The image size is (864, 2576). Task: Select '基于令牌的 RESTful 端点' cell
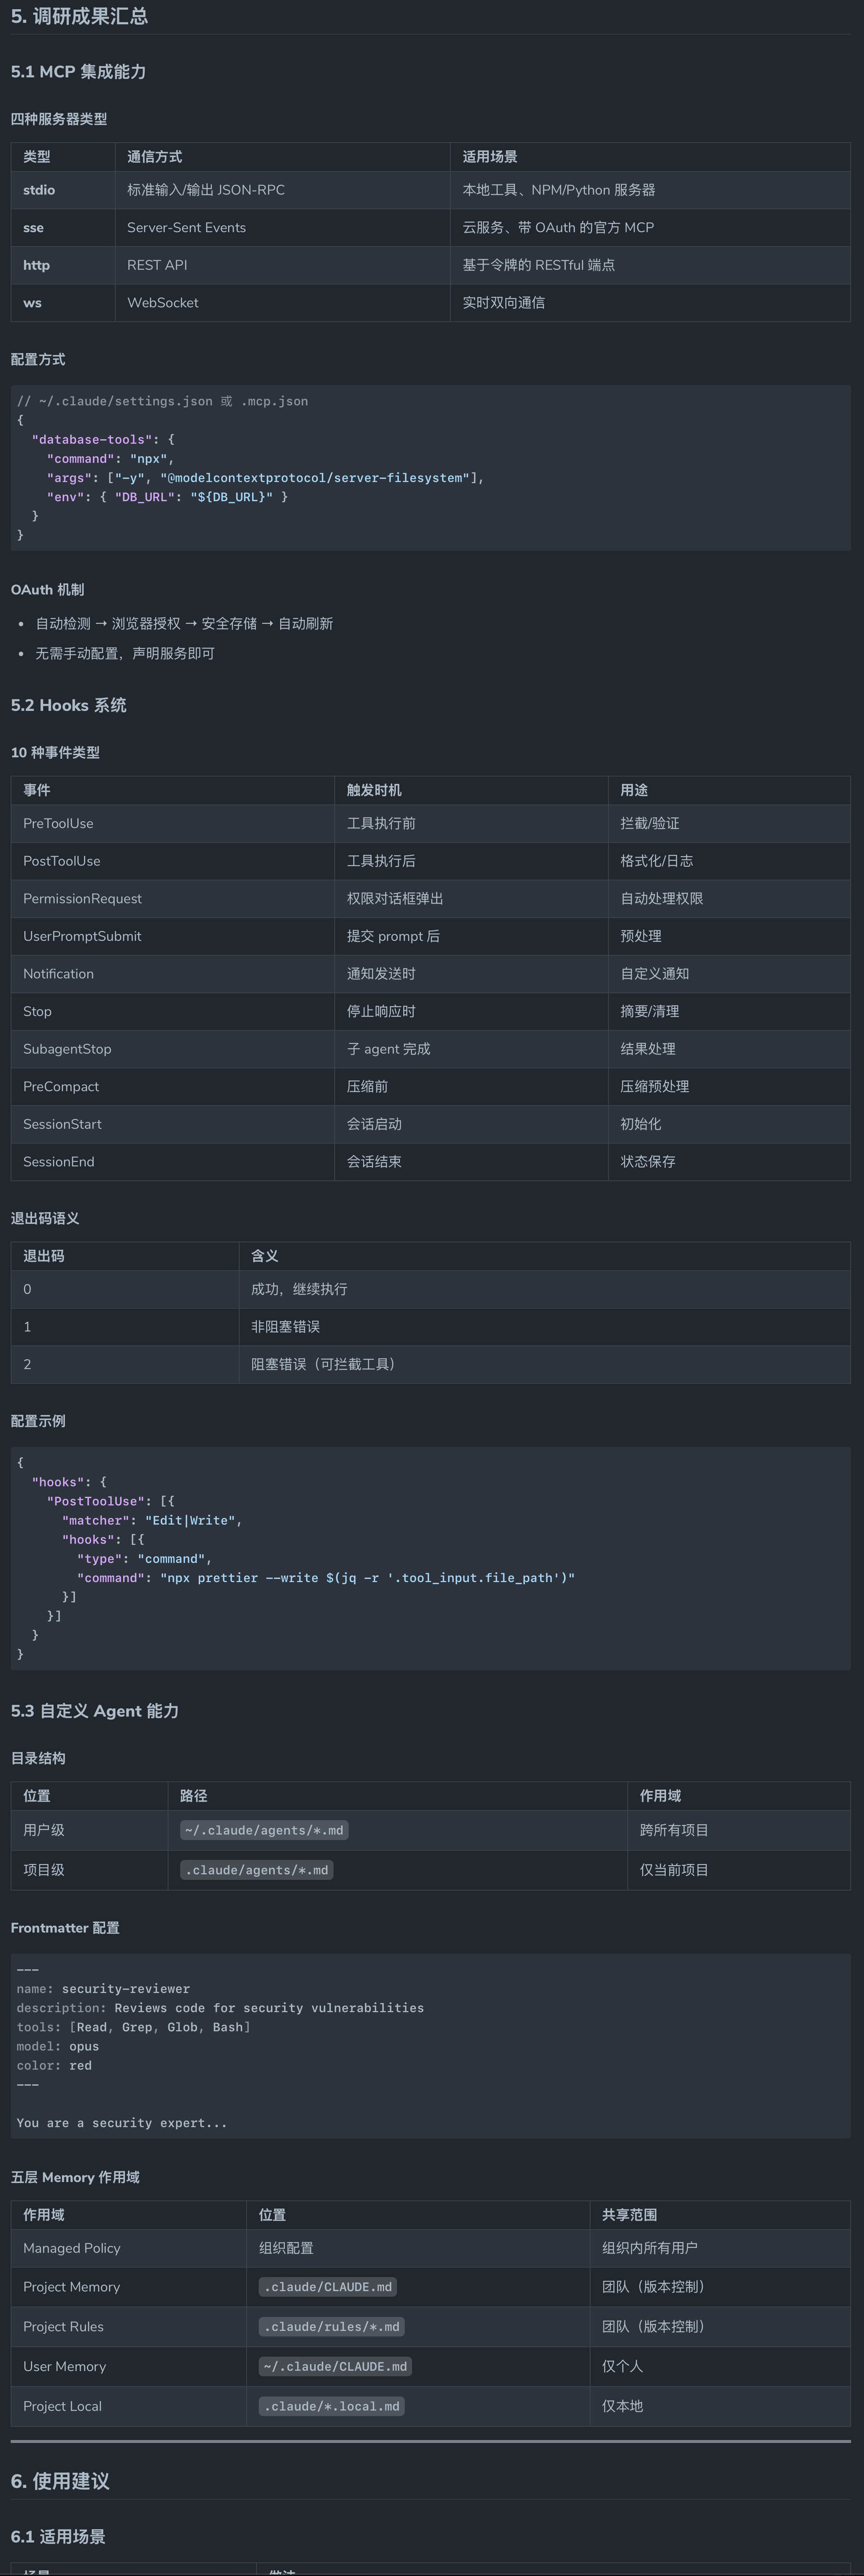538,265
